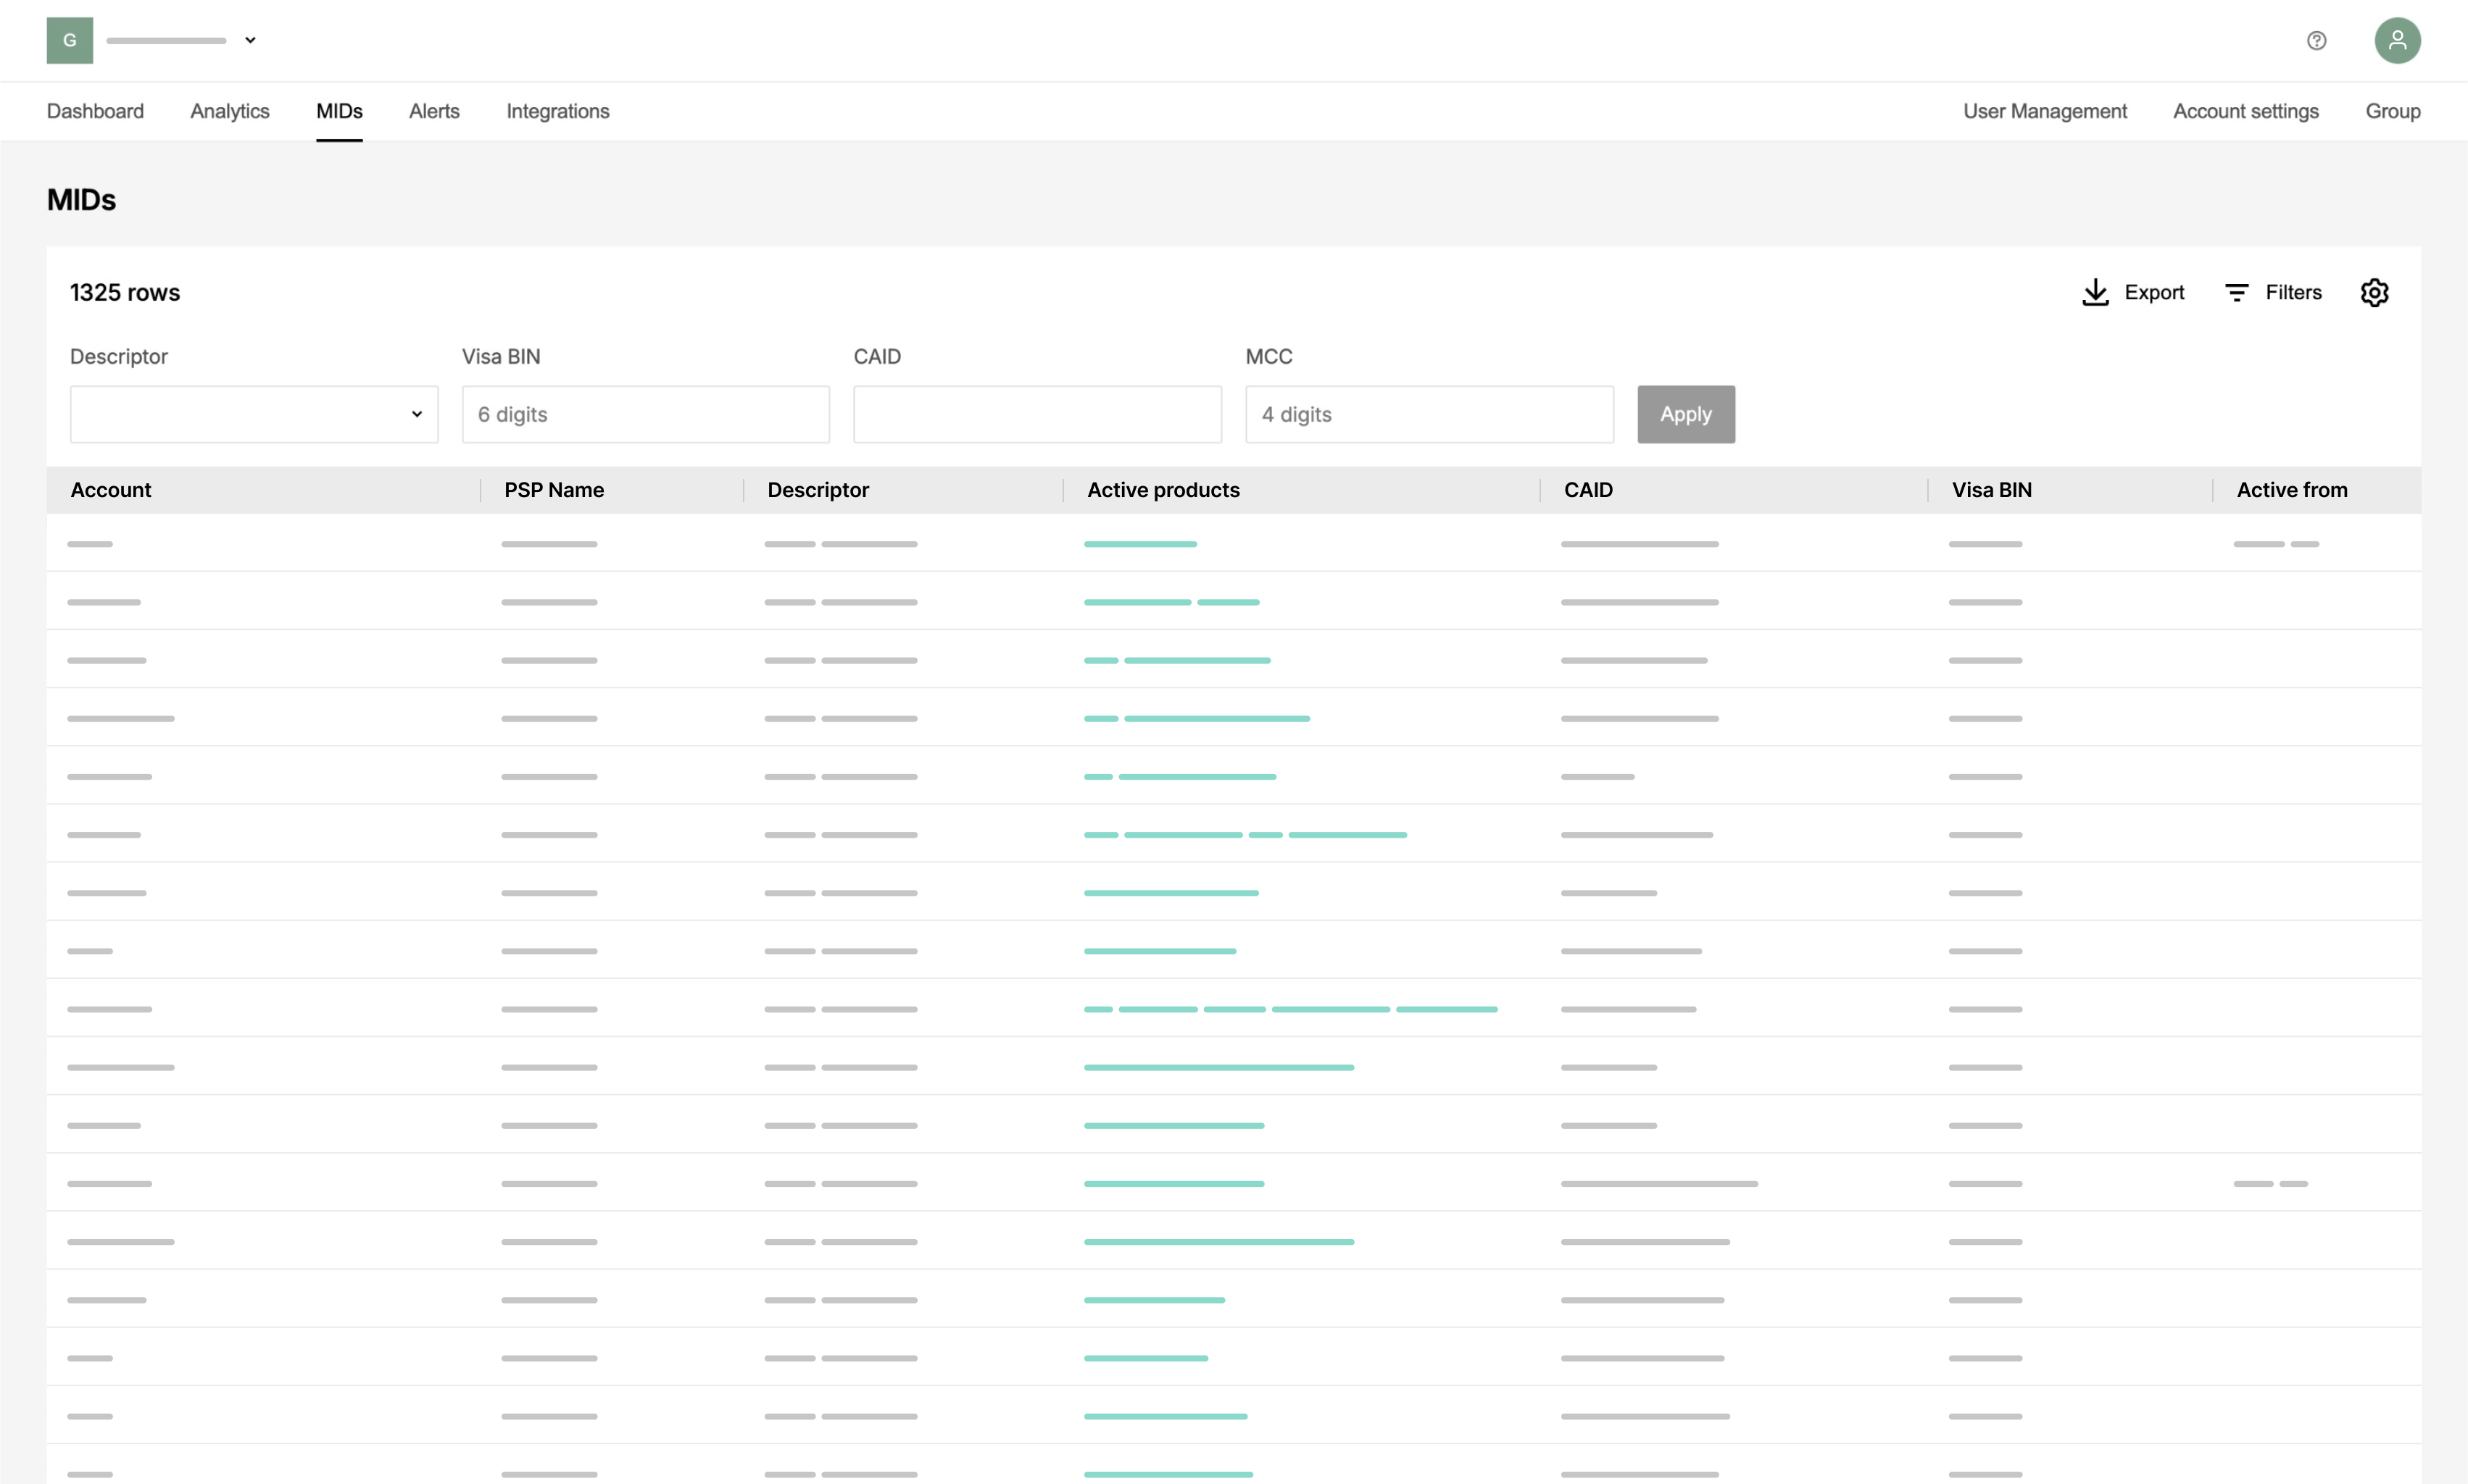
Task: Open the help question mark icon
Action: pos(2316,40)
